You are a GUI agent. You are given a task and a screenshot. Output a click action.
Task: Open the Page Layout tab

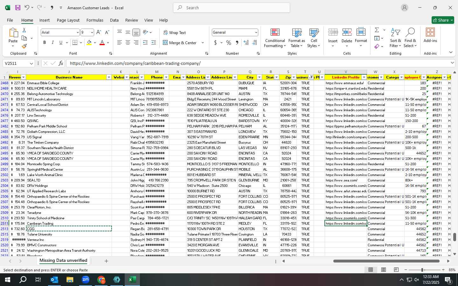point(68,20)
